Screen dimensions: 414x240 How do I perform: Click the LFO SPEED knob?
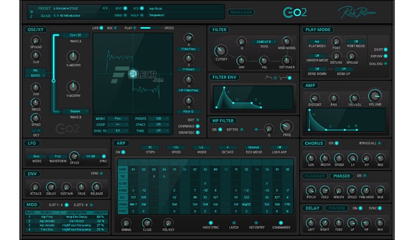[x=74, y=156]
